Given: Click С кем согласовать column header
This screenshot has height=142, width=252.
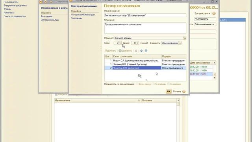Looking at the screenshot, I should click(137, 56).
